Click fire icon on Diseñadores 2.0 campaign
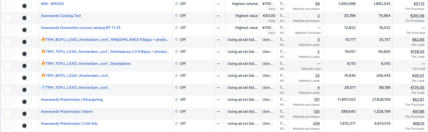428x132 pixels. (43, 52)
